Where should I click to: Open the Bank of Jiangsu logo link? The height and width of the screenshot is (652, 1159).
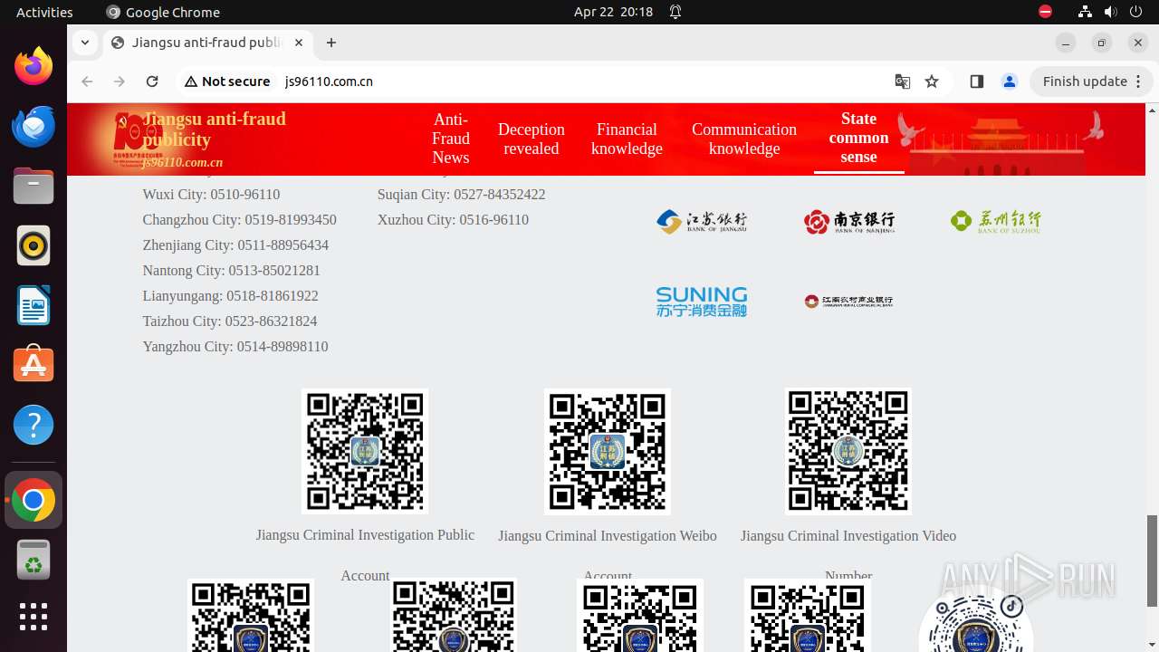702,221
